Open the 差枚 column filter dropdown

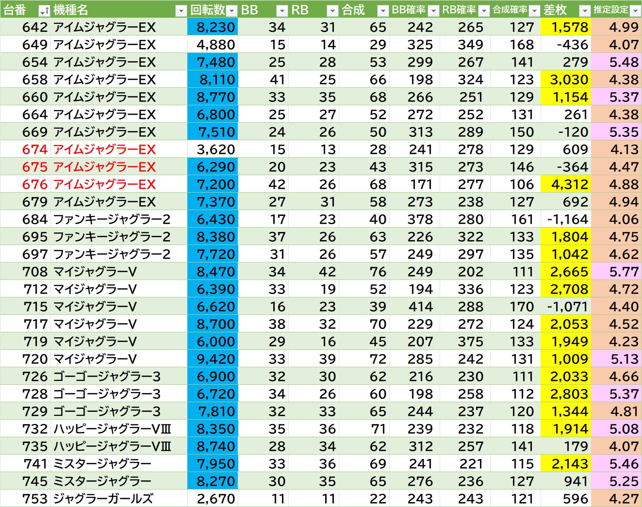(585, 11)
